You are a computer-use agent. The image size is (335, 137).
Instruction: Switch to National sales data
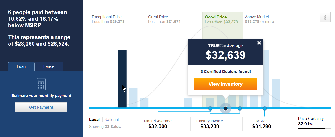(x=111, y=120)
